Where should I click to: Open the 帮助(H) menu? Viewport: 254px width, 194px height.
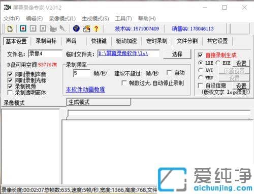point(147,18)
